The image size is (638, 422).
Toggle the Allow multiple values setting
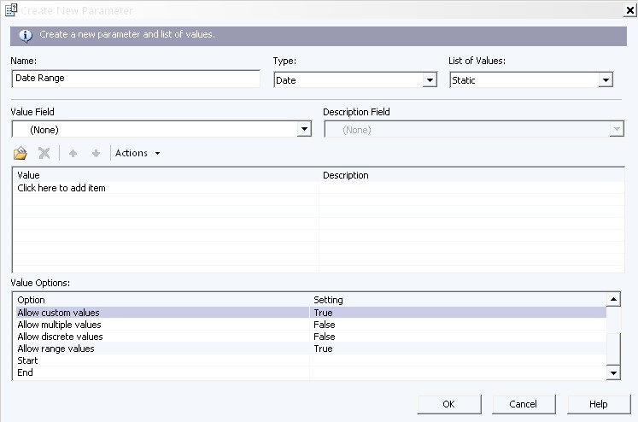click(458, 325)
